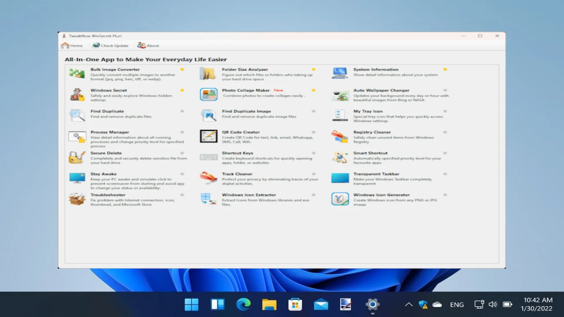This screenshot has width=564, height=317.
Task: Click the Transparent Taskbar title
Action: (376, 174)
